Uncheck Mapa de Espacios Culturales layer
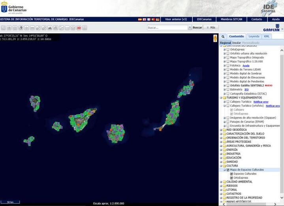The image size is (284, 206). click(x=228, y=170)
